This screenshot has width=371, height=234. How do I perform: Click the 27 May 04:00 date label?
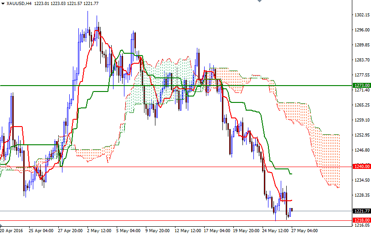(304, 230)
